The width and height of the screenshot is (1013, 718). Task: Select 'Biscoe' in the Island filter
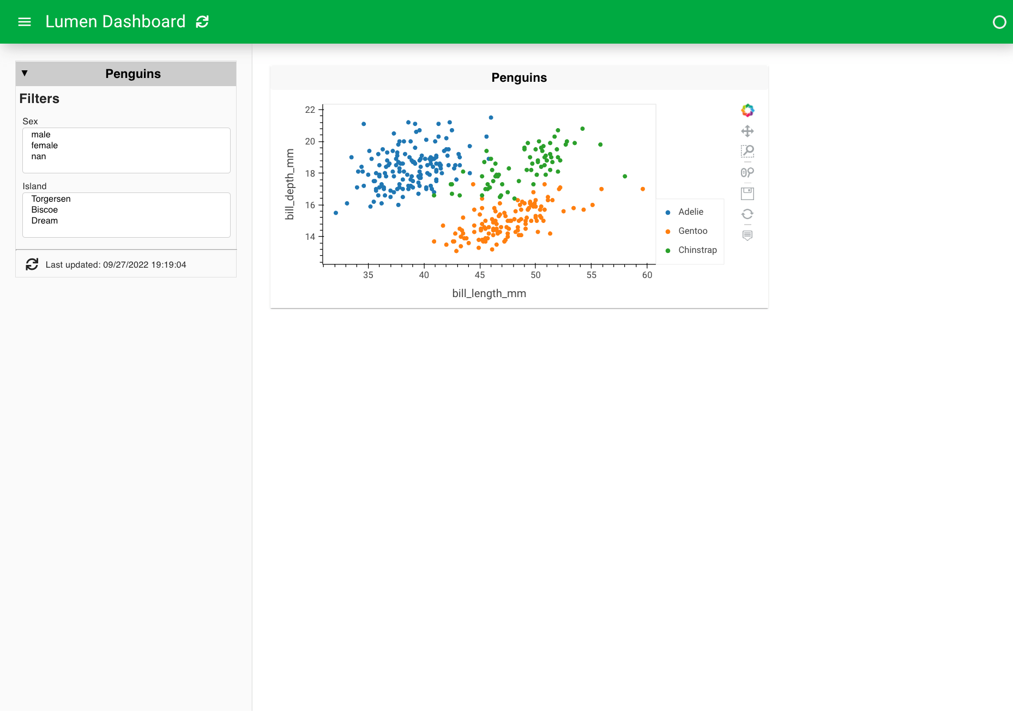point(45,210)
